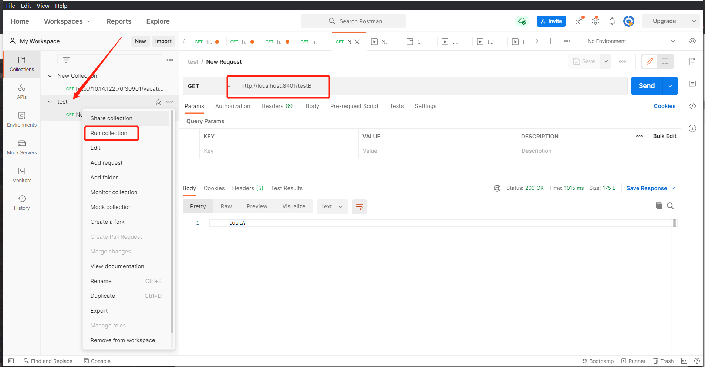Click the plus icon to create collection
The height and width of the screenshot is (367, 705).
(x=50, y=60)
